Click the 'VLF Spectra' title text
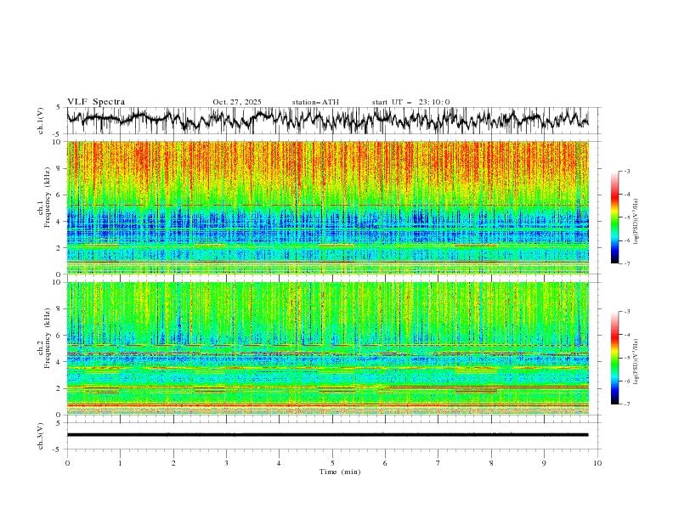673x520 pixels. click(96, 102)
